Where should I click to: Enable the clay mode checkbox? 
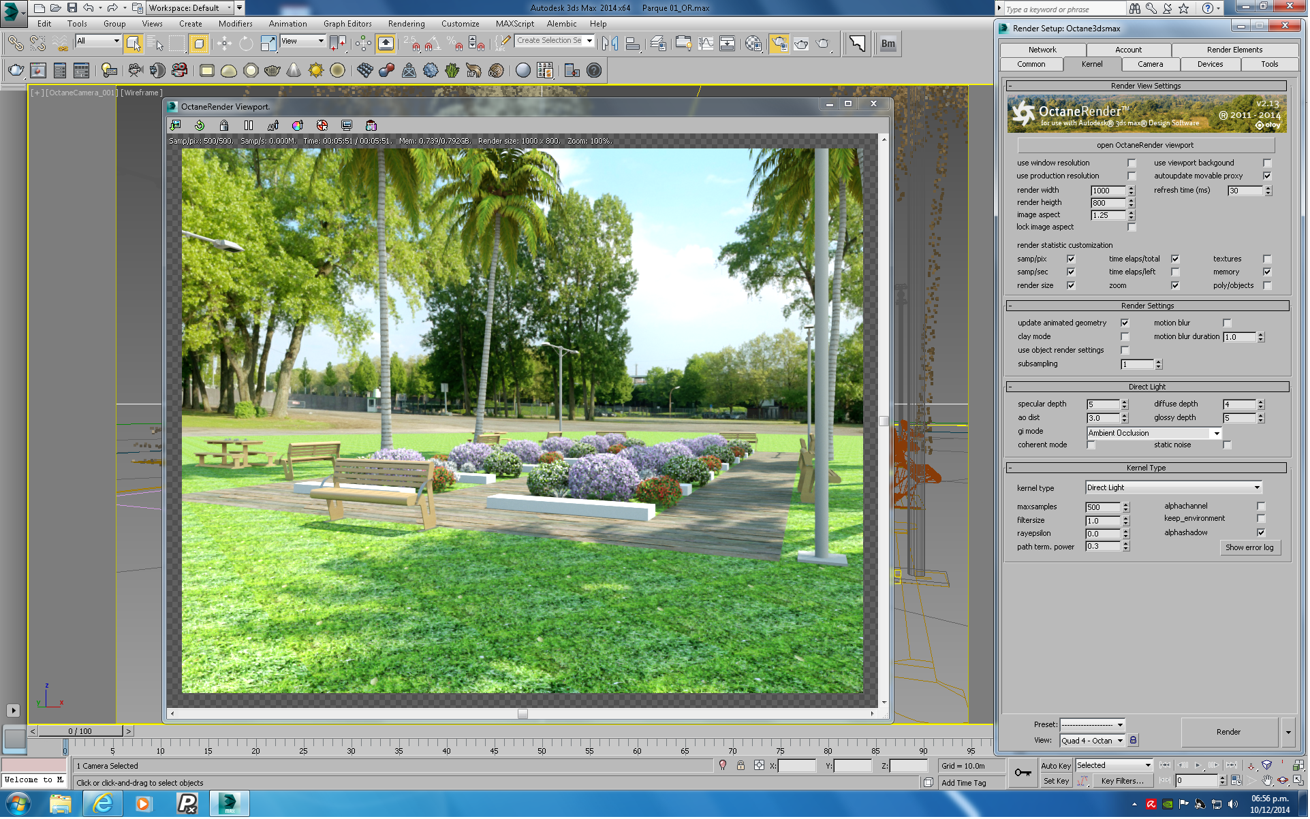[1125, 337]
